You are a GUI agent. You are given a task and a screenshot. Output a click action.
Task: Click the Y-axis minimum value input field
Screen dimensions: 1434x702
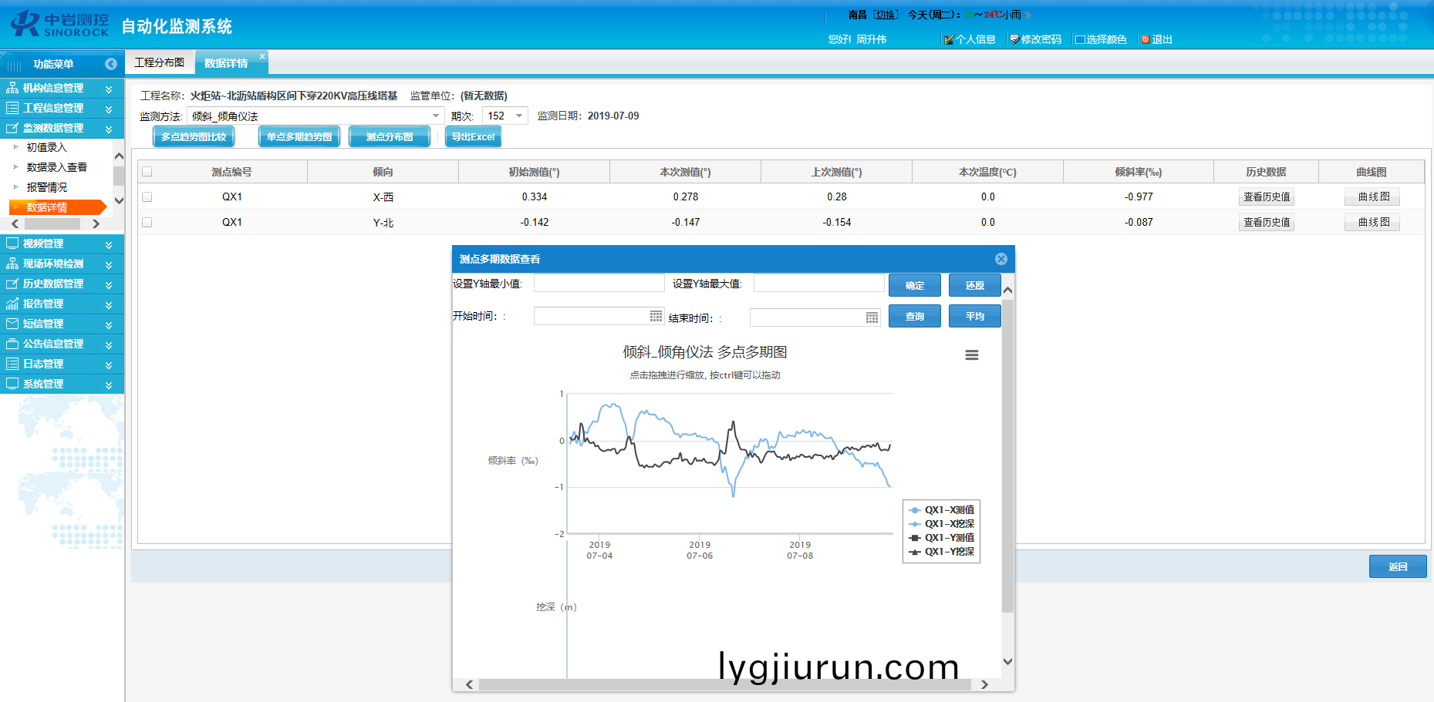point(599,284)
